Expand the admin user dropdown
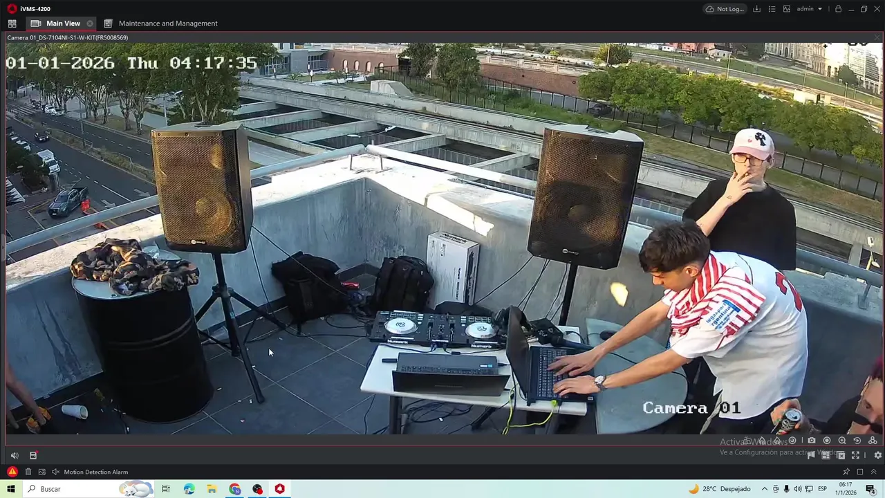Image resolution: width=885 pixels, height=498 pixels. [809, 9]
